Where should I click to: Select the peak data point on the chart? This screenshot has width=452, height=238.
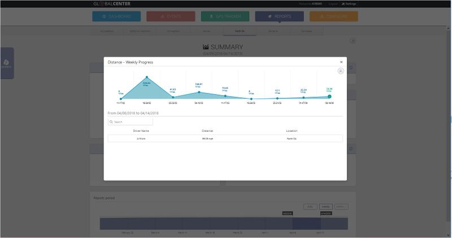coord(147,77)
